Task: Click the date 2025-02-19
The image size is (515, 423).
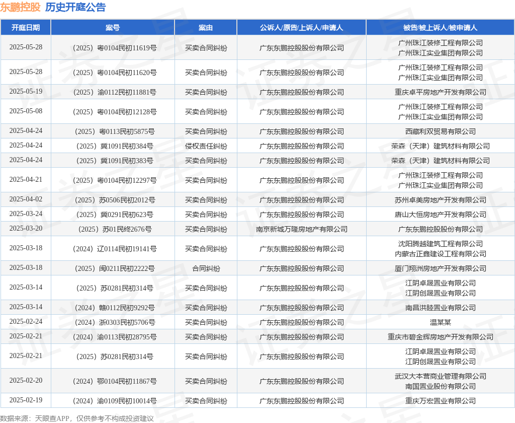Action: point(26,400)
